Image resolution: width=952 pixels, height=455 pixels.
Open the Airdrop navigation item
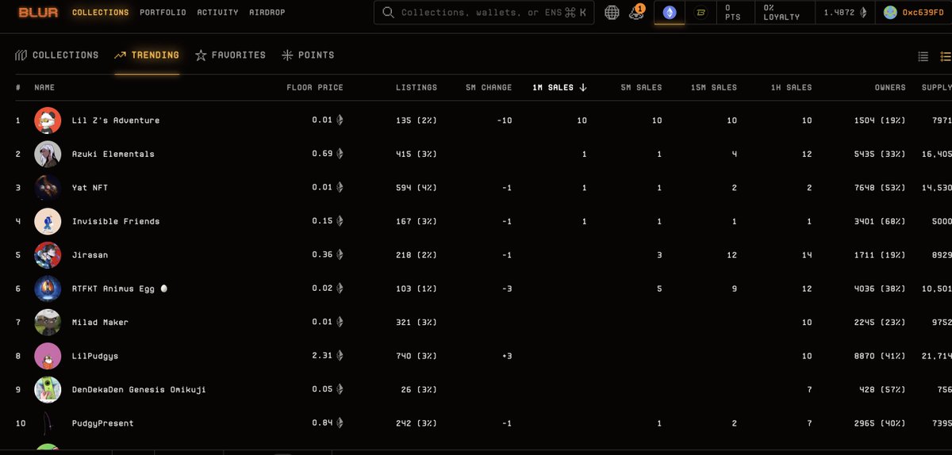(267, 13)
